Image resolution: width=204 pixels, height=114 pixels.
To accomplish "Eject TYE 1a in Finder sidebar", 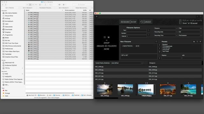I will [x=22, y=68].
